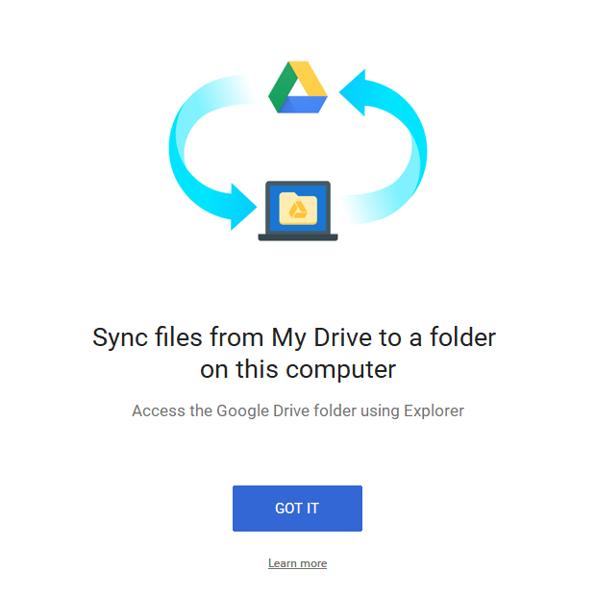Click the laptop computer illustration
596x596 pixels.
[298, 211]
